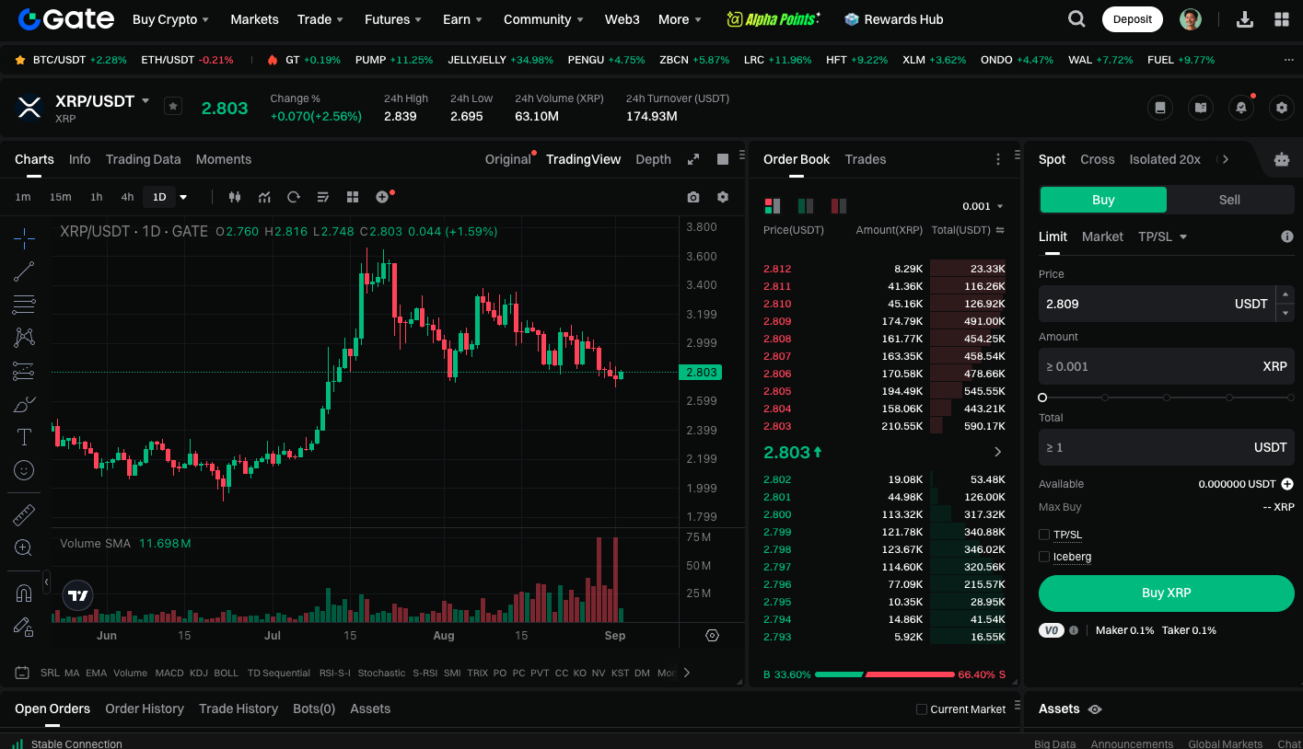Add XRP/USDT to favorites star
This screenshot has height=749, width=1303.
(x=173, y=106)
